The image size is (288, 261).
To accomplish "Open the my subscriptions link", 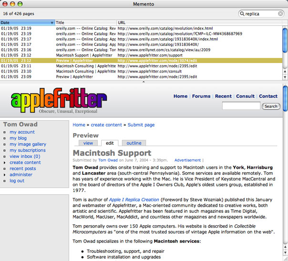I will [x=28, y=150].
